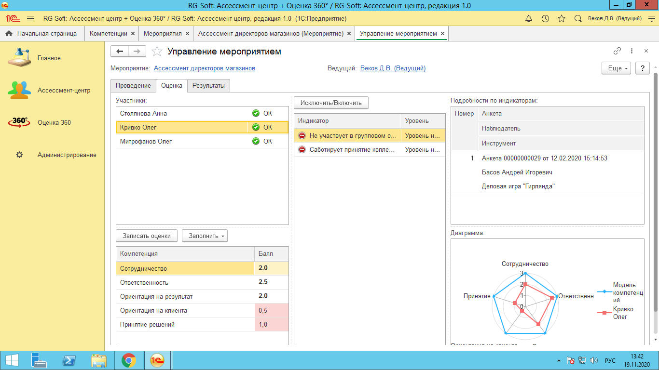
Task: Switch RUS keyboard language in tray
Action: (x=610, y=360)
